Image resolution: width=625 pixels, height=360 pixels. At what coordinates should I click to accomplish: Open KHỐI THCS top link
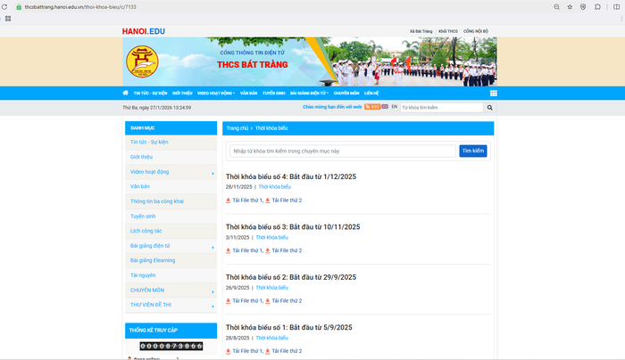448,31
